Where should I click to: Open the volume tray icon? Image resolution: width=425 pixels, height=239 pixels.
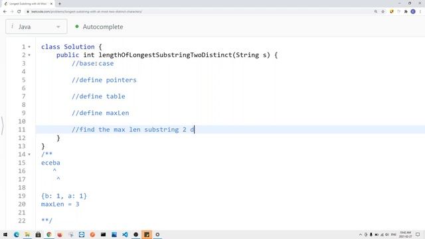(x=387, y=234)
